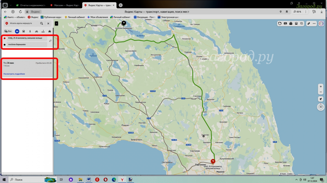
Task: Toggle the traffic layer icon on map
Action: coord(280,24)
